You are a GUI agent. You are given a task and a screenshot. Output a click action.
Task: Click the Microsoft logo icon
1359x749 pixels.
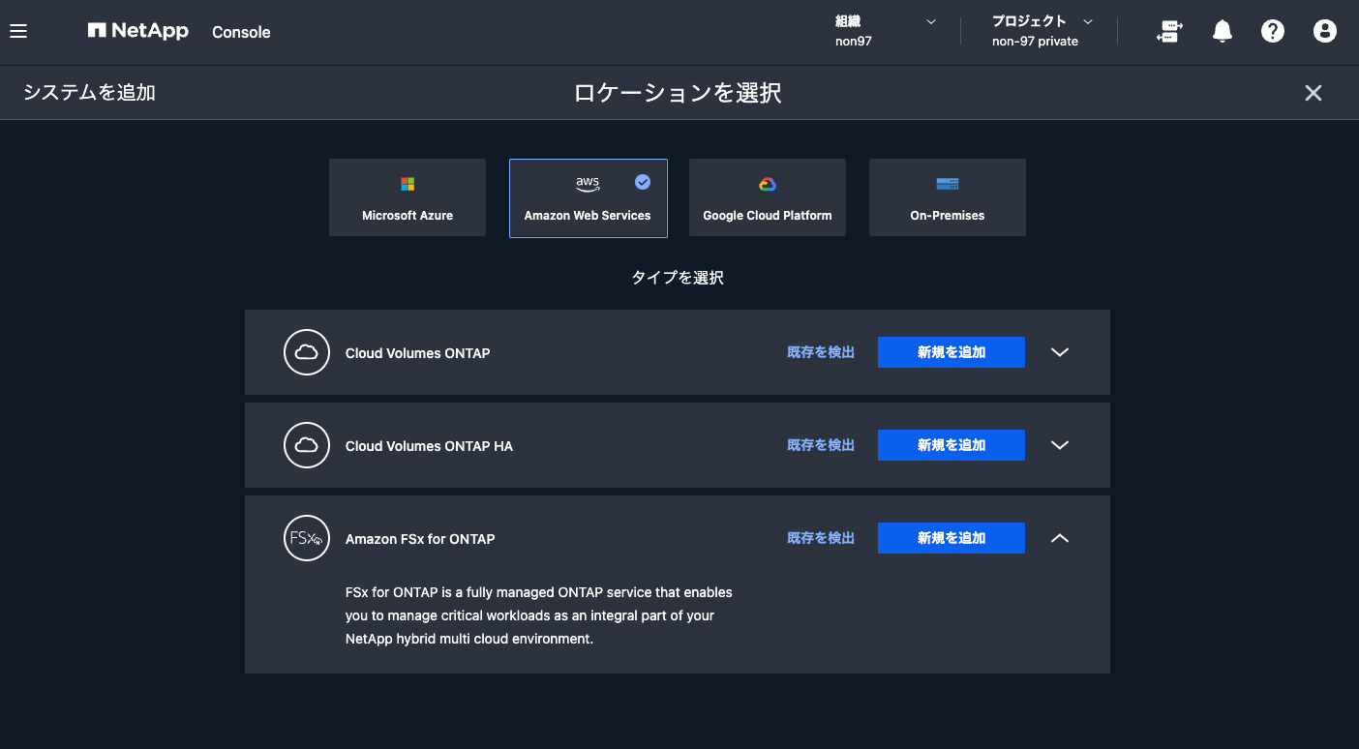[x=408, y=184]
